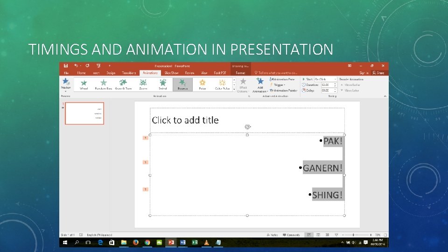This screenshot has height=252, width=448.
Task: Switch to the Transitions tab
Action: coord(129,73)
